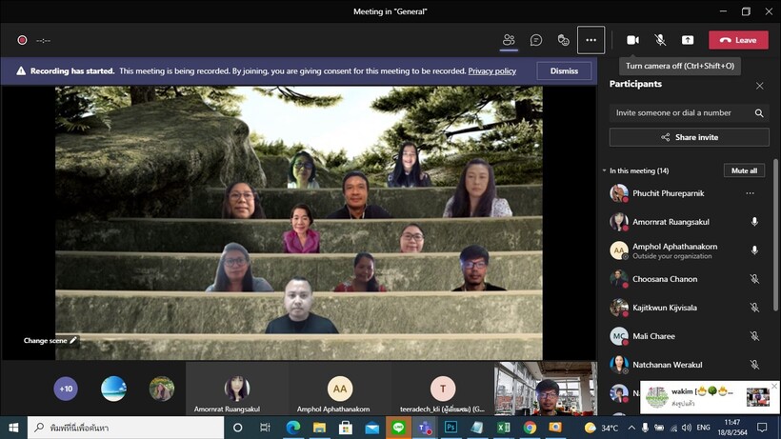This screenshot has height=439, width=781.
Task: Open the Privacy policy link
Action: coord(491,70)
